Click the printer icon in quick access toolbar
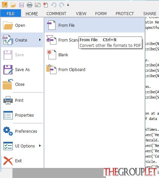Image resolution: width=159 pixels, height=178 pixels. point(30,5)
